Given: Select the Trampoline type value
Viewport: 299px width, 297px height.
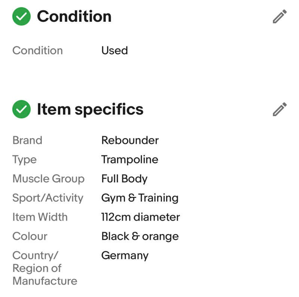Looking at the screenshot, I should pos(129,160).
